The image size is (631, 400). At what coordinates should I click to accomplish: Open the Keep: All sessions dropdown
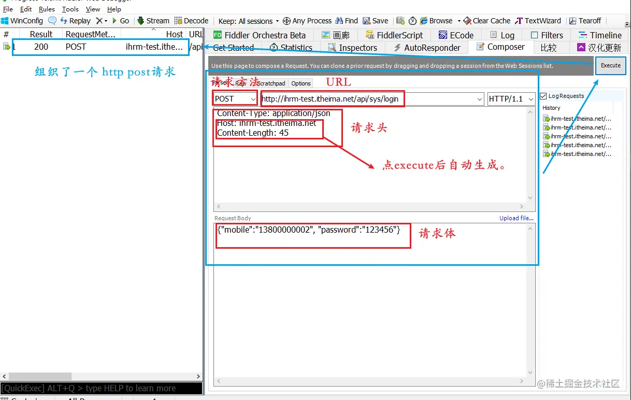pos(248,21)
